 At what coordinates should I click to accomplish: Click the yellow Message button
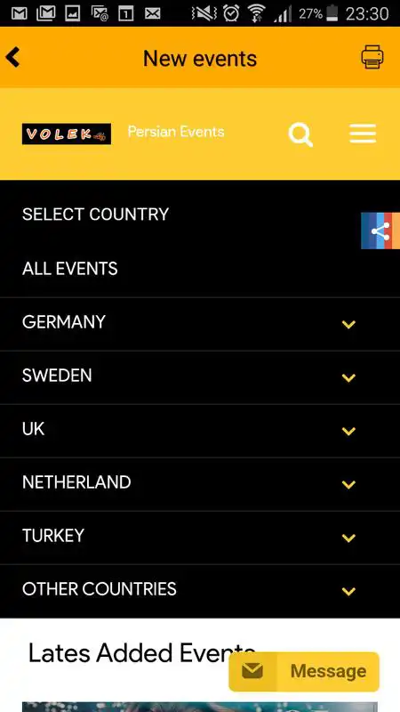[304, 672]
